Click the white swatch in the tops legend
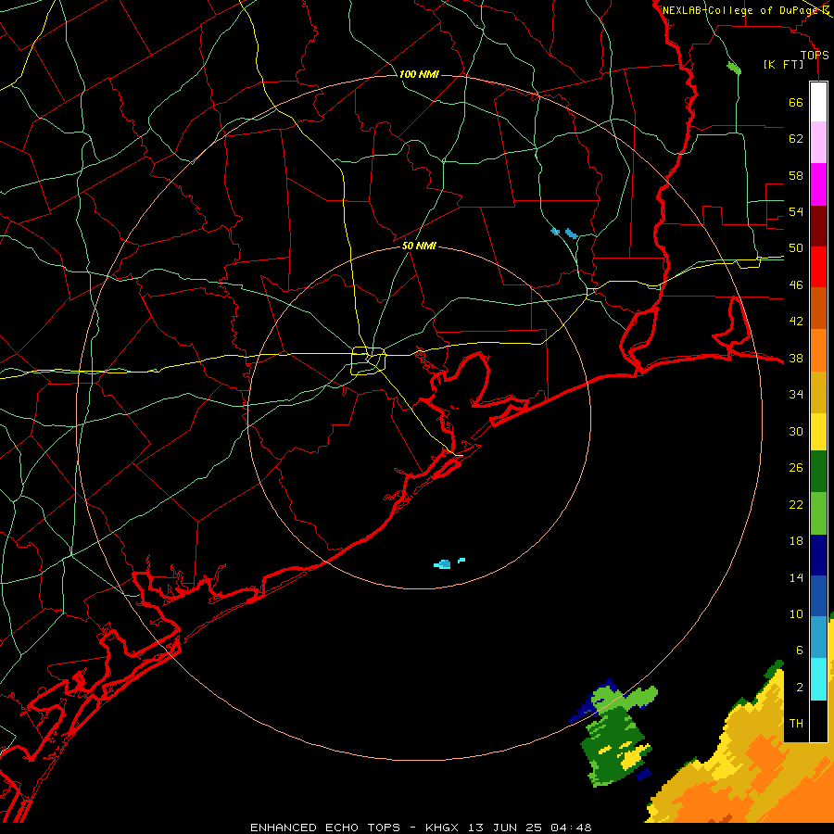Viewport: 834px width, 834px height. point(818,102)
